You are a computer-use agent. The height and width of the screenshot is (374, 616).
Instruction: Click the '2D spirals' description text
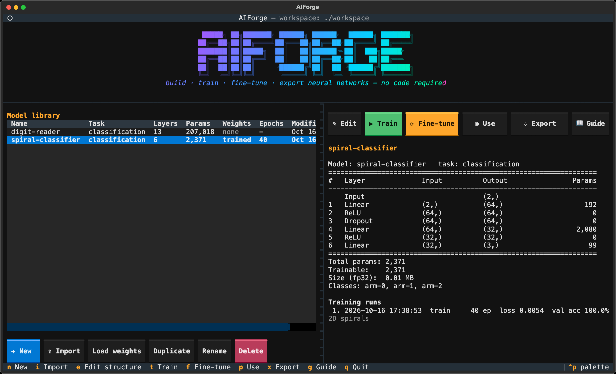coord(349,318)
